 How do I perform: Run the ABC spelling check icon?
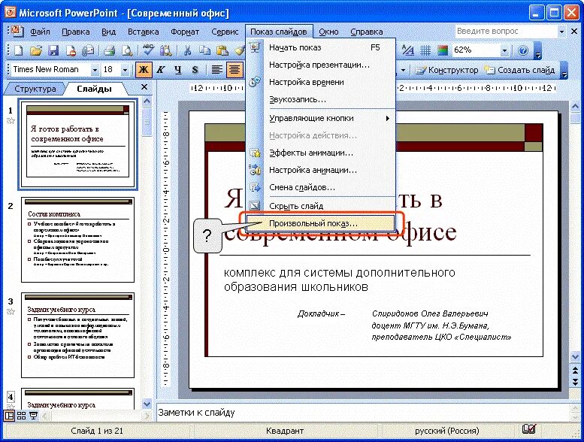148,50
